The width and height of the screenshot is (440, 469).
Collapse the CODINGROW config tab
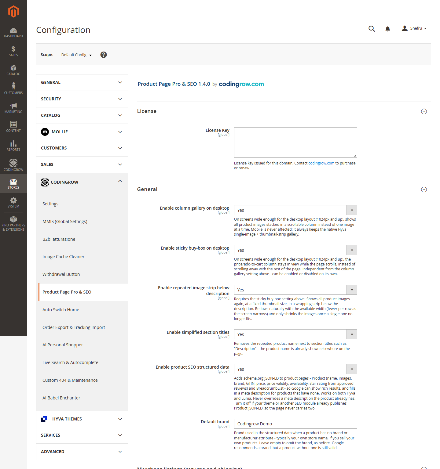point(82,182)
